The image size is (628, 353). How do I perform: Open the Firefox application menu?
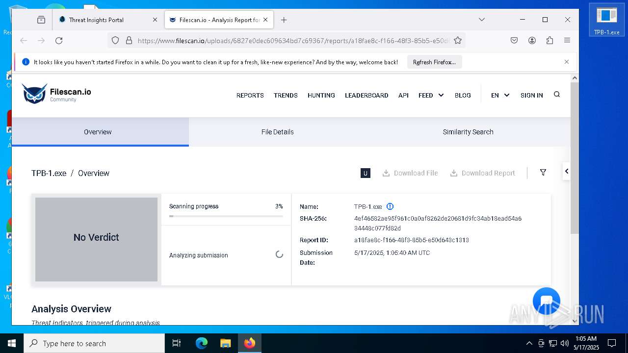click(x=567, y=41)
